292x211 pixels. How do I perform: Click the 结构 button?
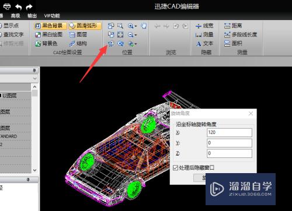pyautogui.click(x=78, y=44)
